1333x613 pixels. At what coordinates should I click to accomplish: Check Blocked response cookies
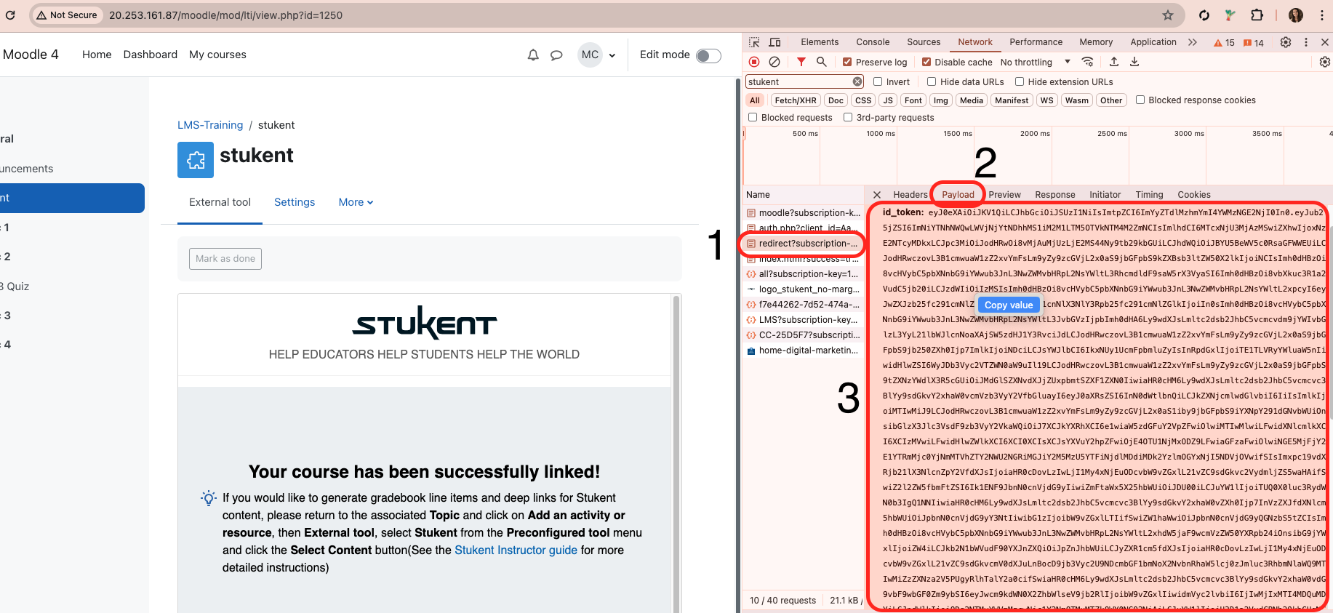pyautogui.click(x=1140, y=100)
